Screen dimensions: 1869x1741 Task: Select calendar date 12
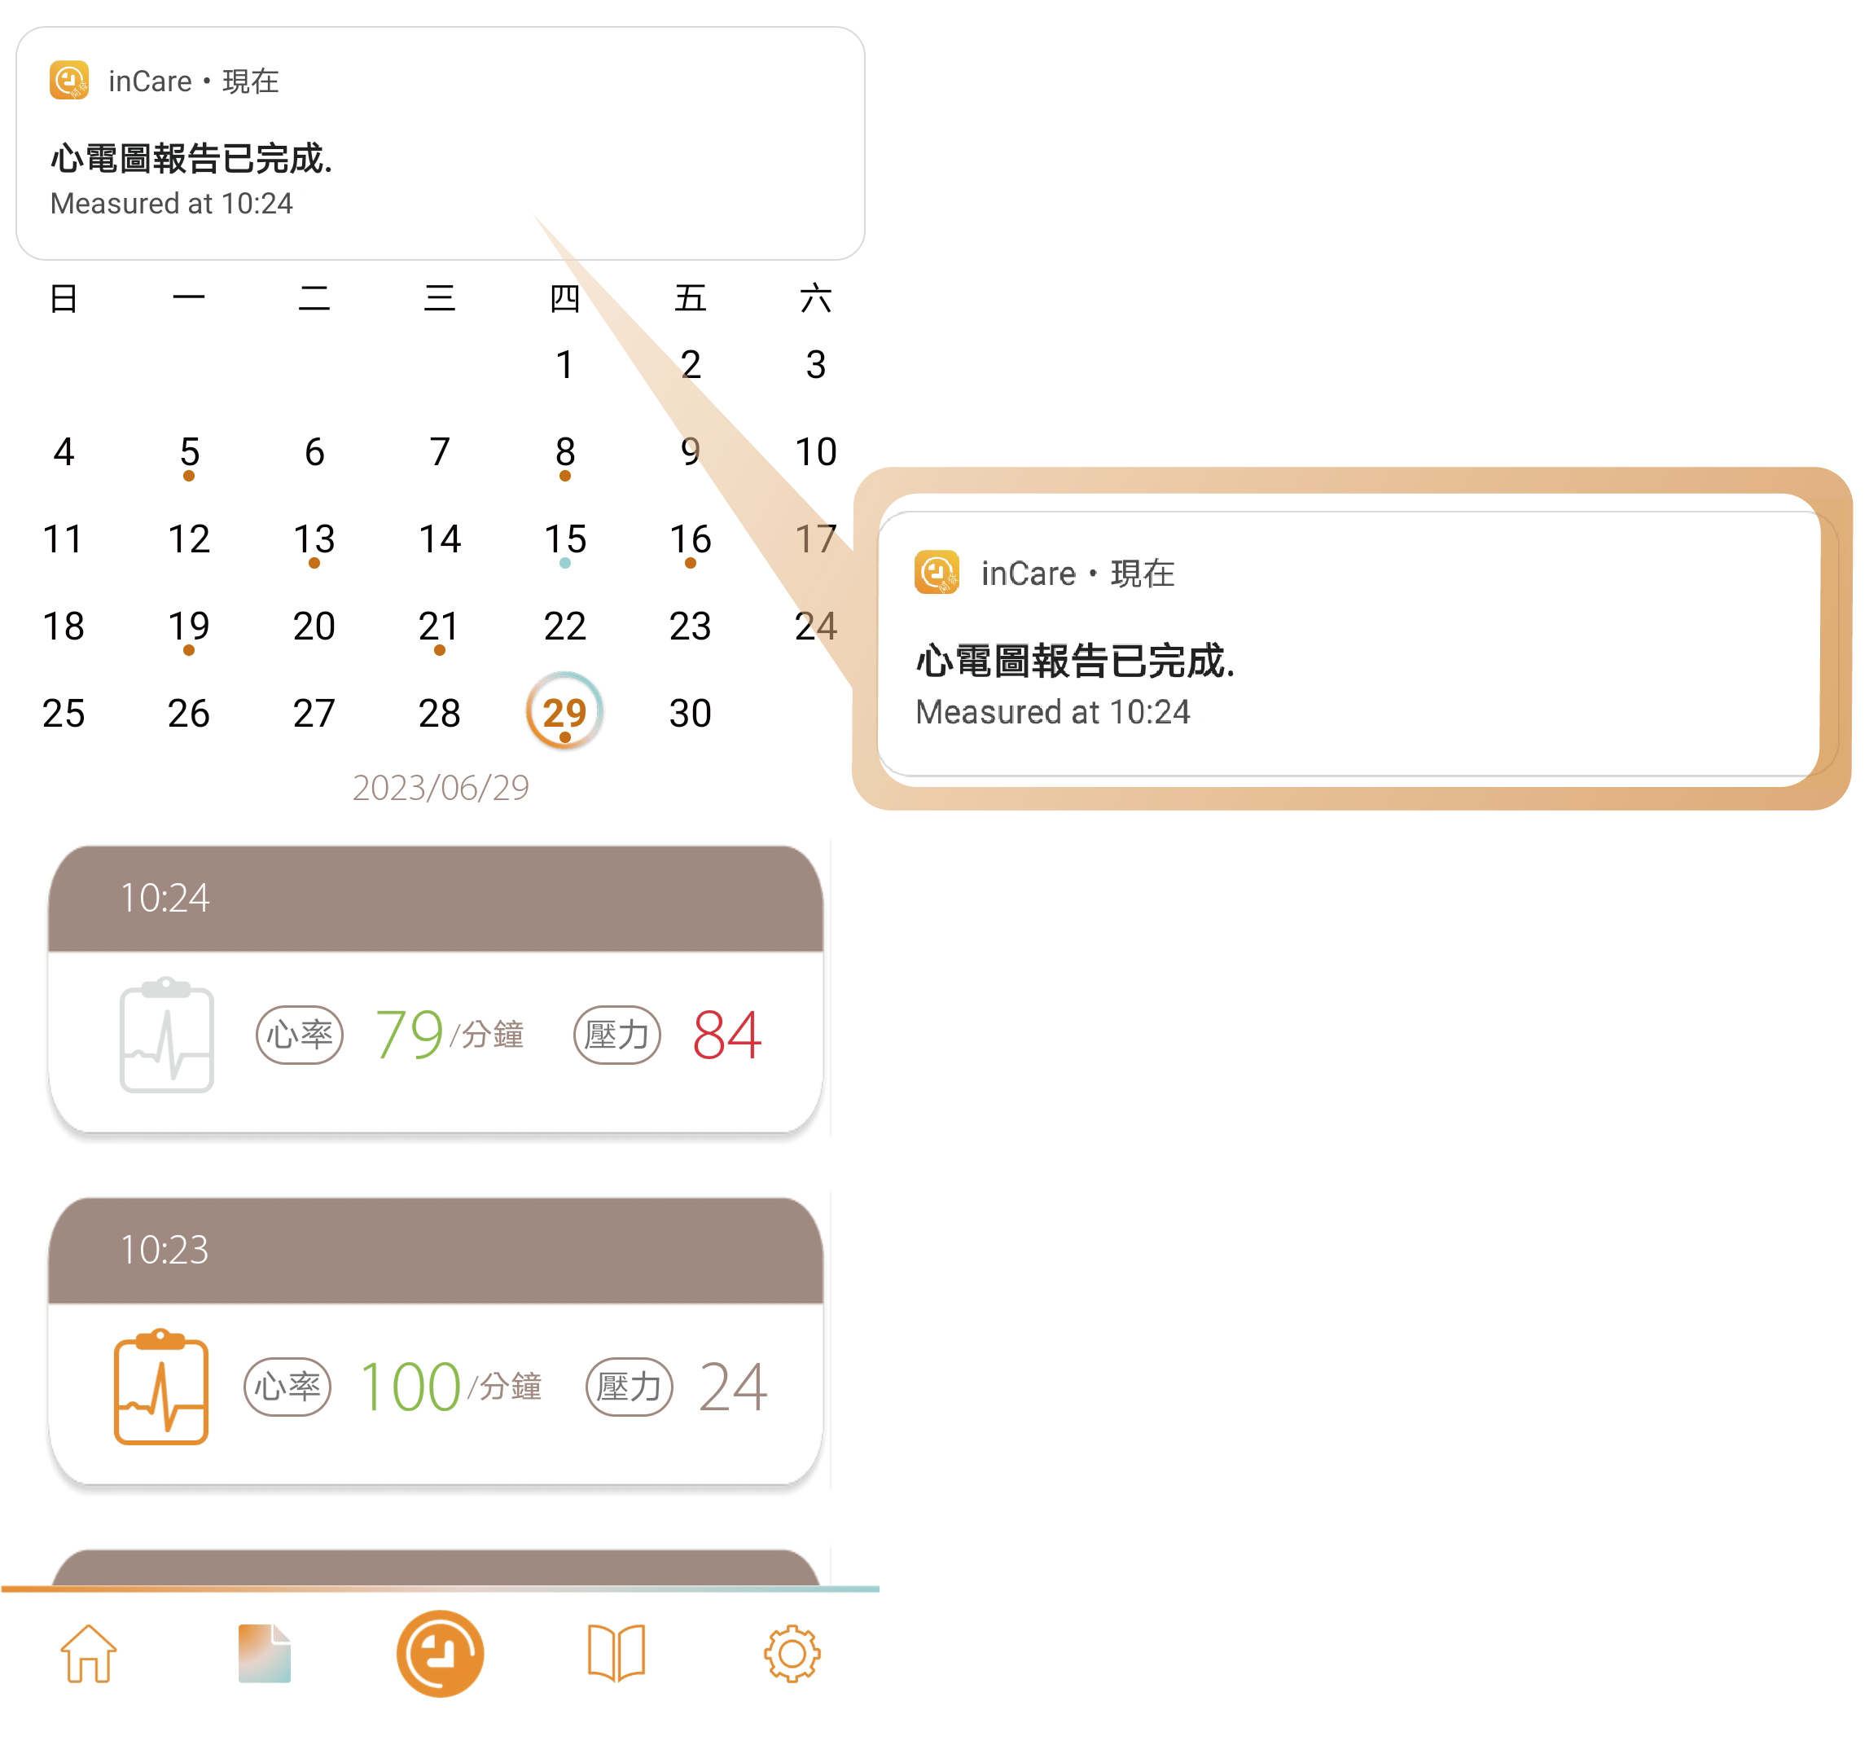pyautogui.click(x=189, y=539)
